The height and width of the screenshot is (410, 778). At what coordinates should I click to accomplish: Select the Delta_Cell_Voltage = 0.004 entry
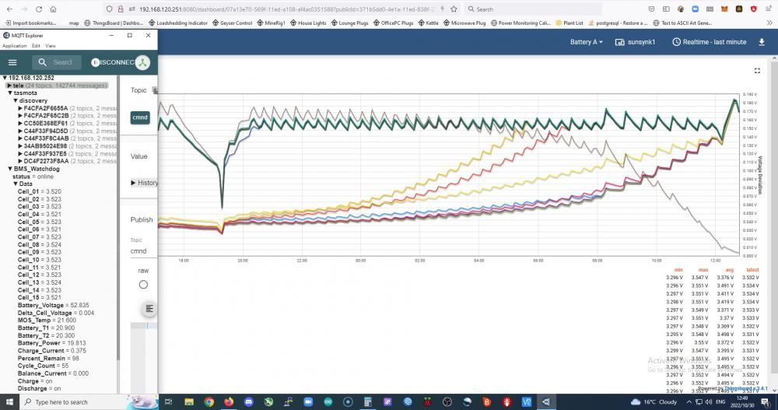click(x=55, y=313)
